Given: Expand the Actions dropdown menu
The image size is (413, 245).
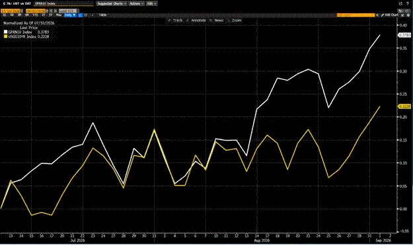Looking at the screenshot, I should [x=136, y=4].
